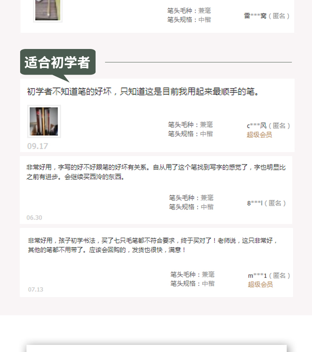Open the 09.17 review photo thumbnail
Screen dimensions: 312x352
44,121
